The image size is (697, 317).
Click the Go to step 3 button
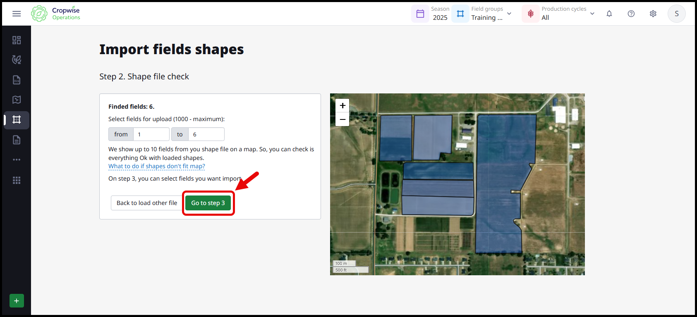pos(208,203)
